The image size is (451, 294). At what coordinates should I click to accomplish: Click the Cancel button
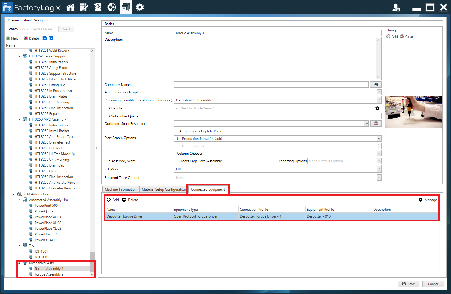pos(433,284)
